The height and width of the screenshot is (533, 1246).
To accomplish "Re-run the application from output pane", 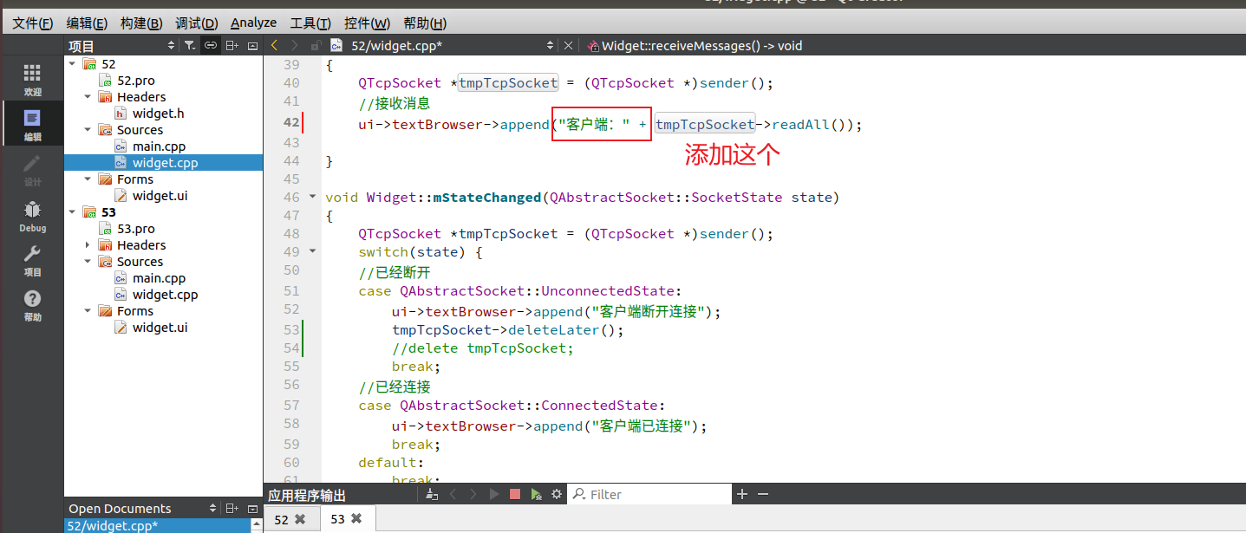I will pyautogui.click(x=494, y=494).
